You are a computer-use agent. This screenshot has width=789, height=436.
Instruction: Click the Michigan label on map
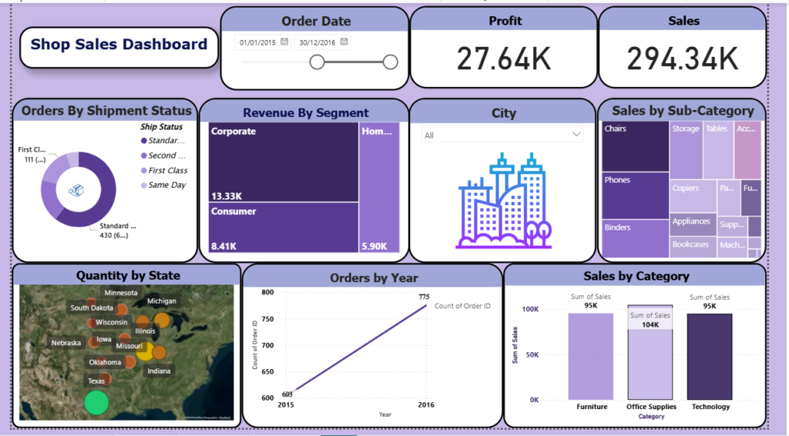pyautogui.click(x=162, y=300)
